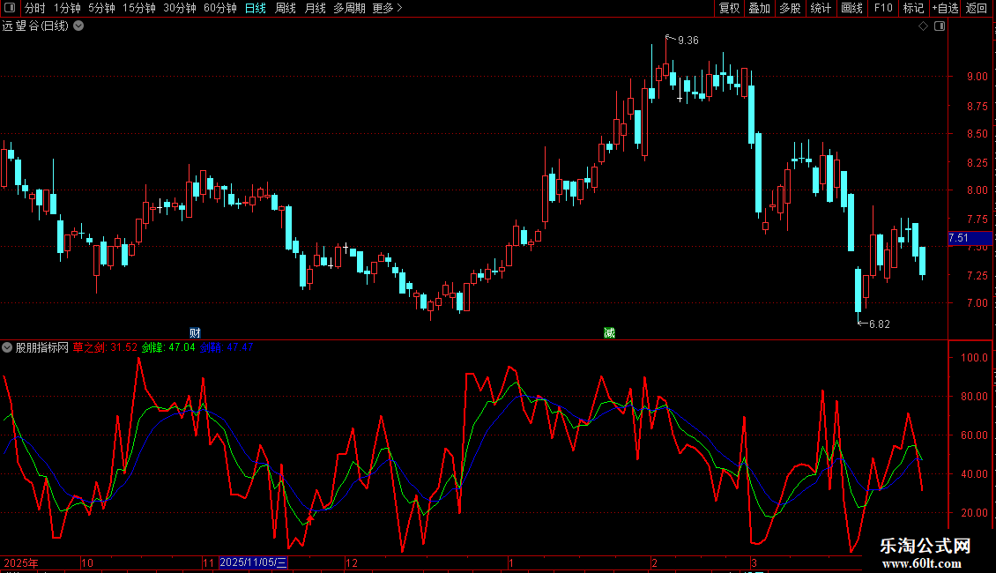The width and height of the screenshot is (996, 573).
Task: Expand the 更多 periods menu
Action: pyautogui.click(x=388, y=8)
